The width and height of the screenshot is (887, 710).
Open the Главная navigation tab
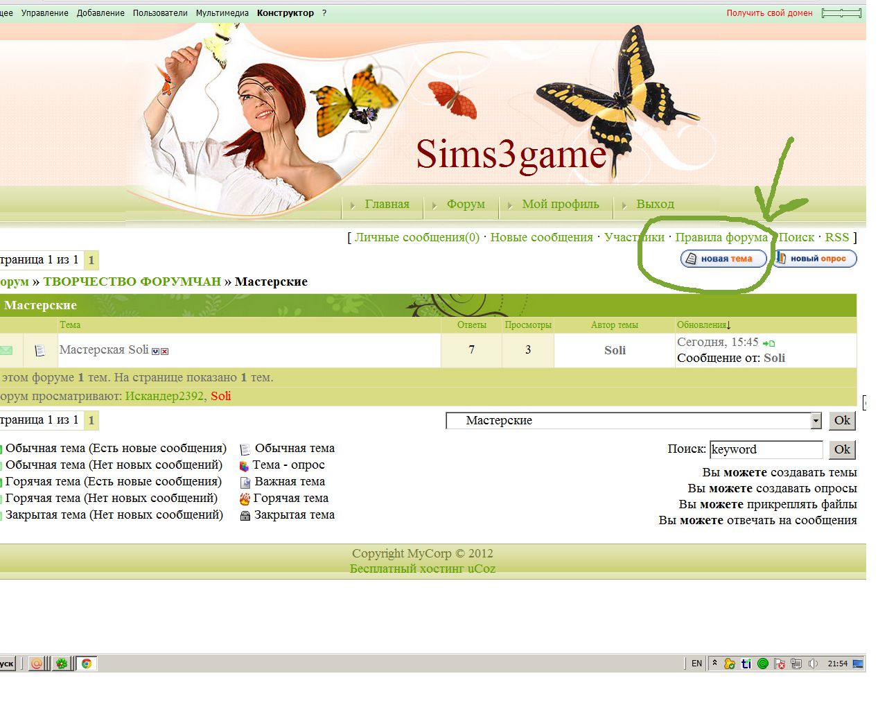[x=387, y=204]
